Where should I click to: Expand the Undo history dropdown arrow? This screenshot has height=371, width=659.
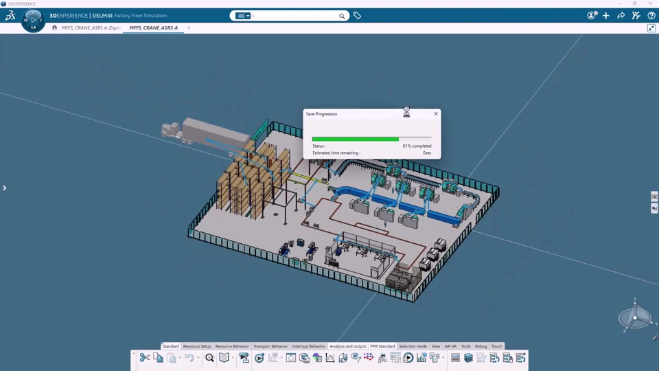point(198,358)
